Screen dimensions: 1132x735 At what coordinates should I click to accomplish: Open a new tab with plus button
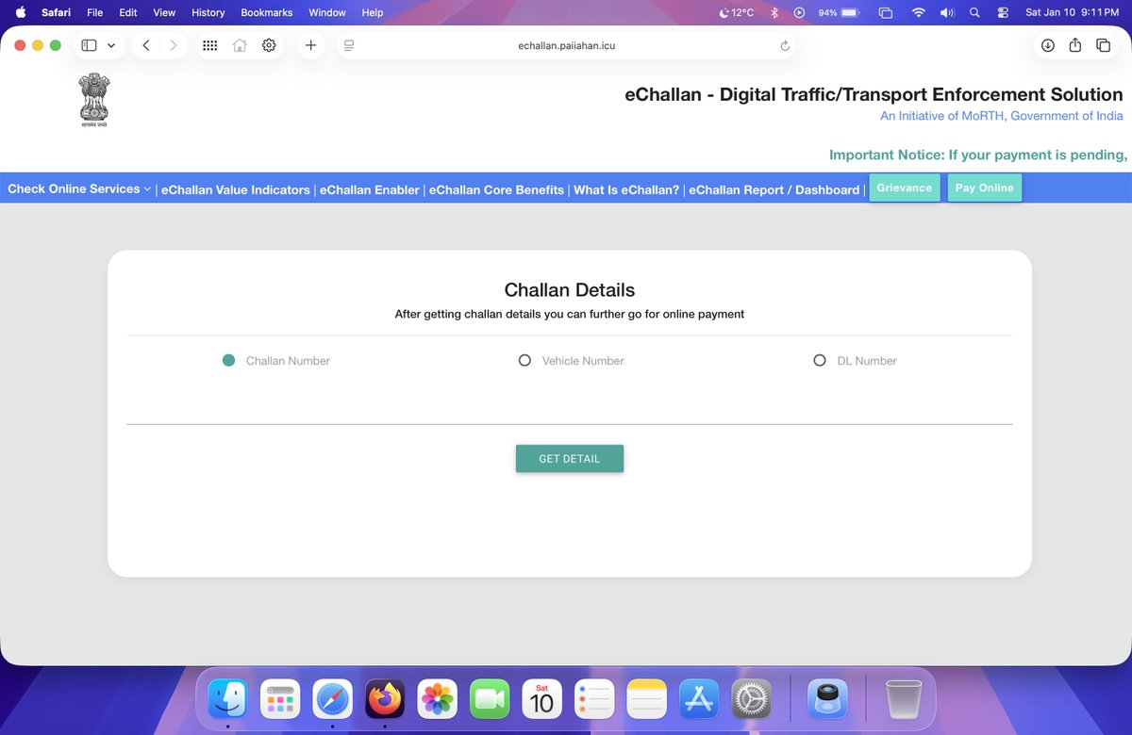click(310, 45)
